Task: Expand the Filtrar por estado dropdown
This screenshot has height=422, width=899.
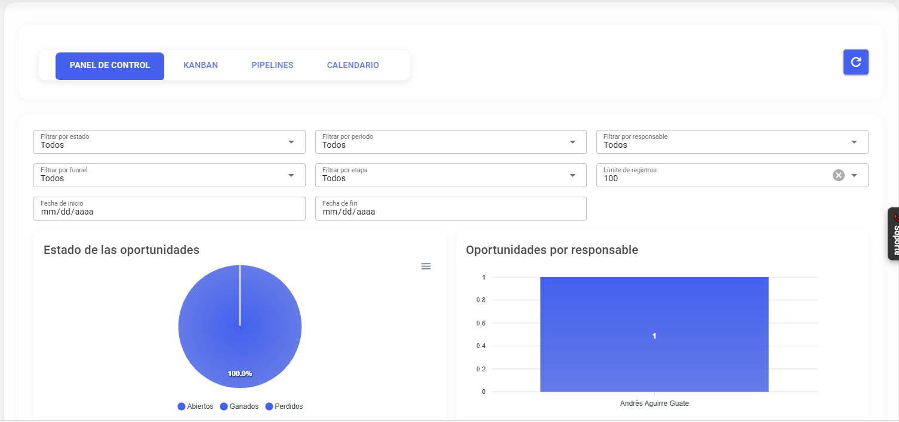Action: click(x=170, y=142)
